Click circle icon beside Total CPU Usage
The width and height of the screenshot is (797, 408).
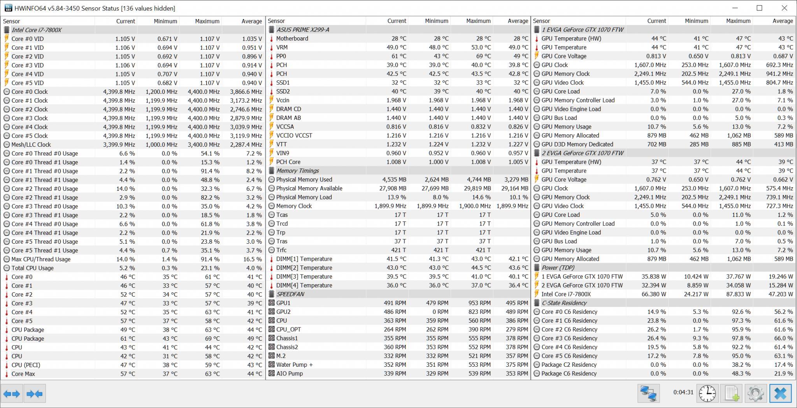point(6,268)
